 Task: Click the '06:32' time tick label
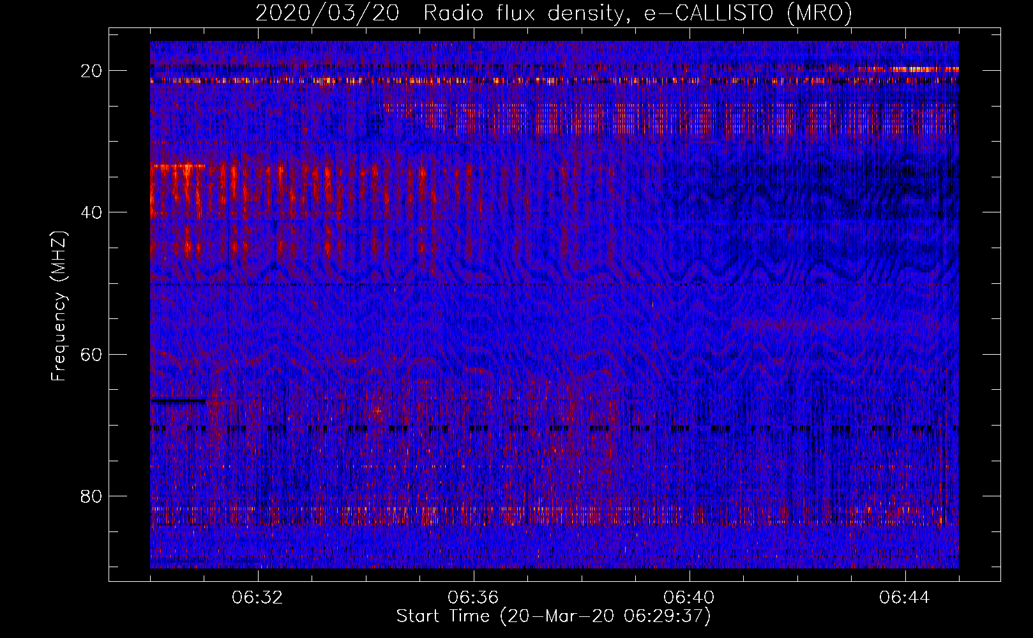257,598
